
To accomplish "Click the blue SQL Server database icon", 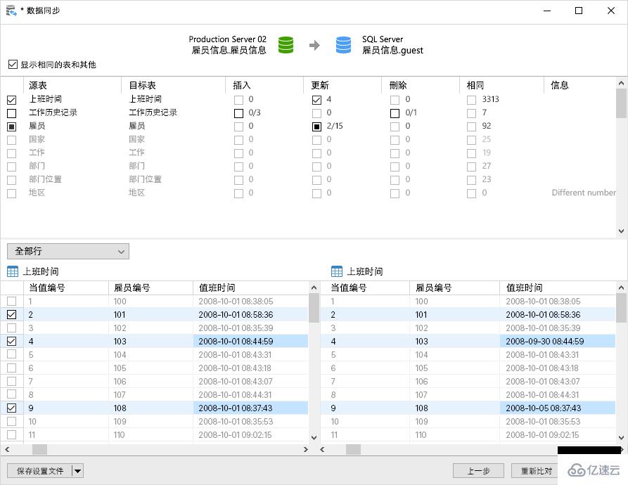I will pos(342,44).
